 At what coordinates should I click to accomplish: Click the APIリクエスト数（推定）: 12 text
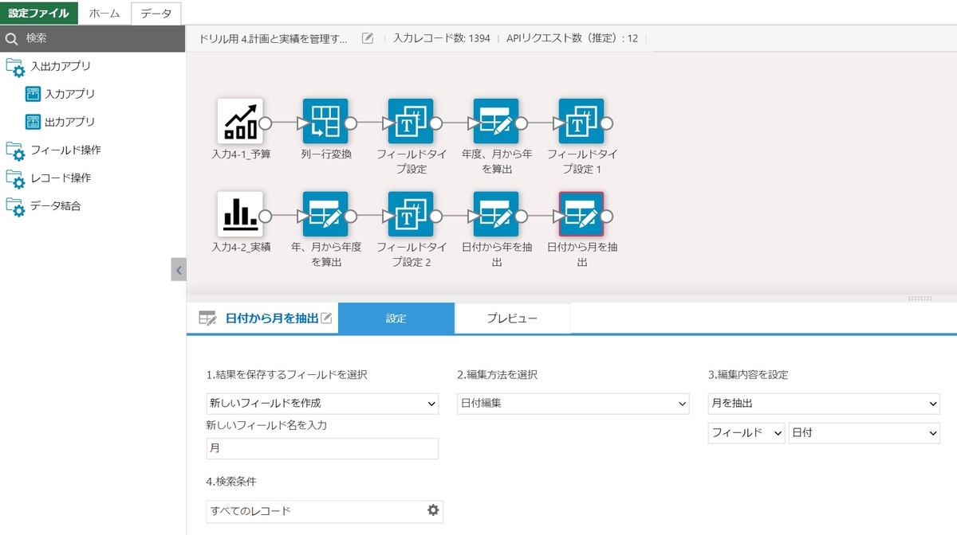(x=572, y=38)
